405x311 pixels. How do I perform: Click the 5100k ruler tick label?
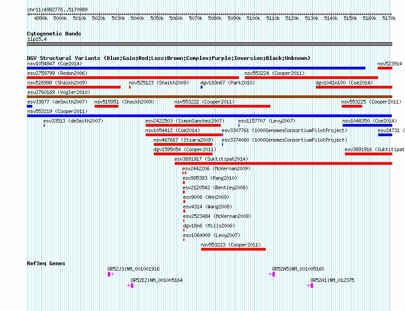pos(253,18)
